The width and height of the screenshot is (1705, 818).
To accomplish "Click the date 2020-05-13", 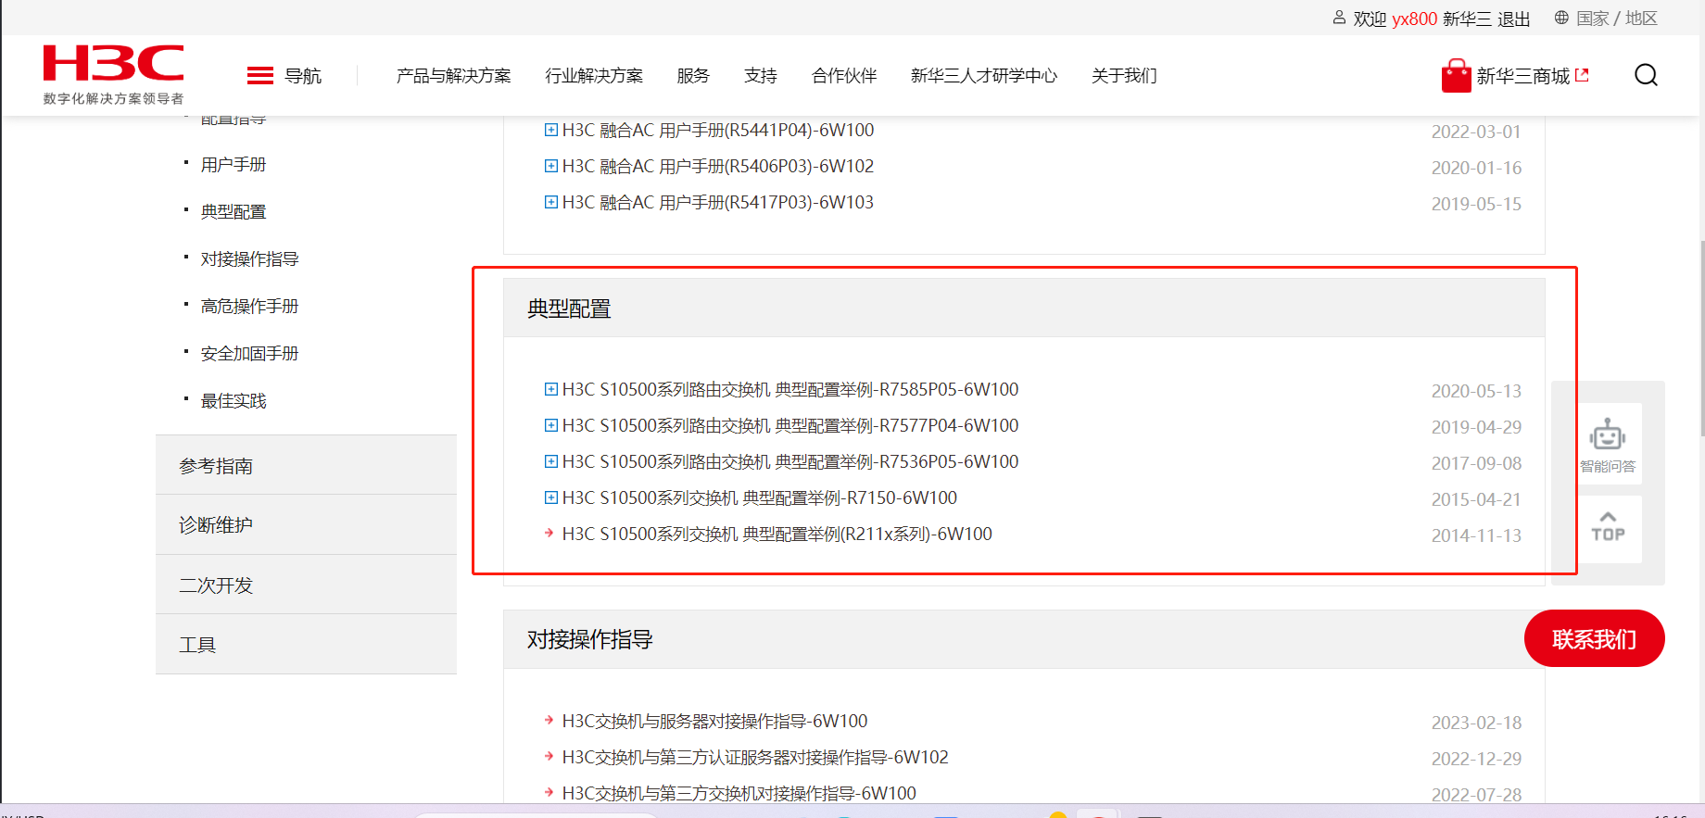I will coord(1476,391).
